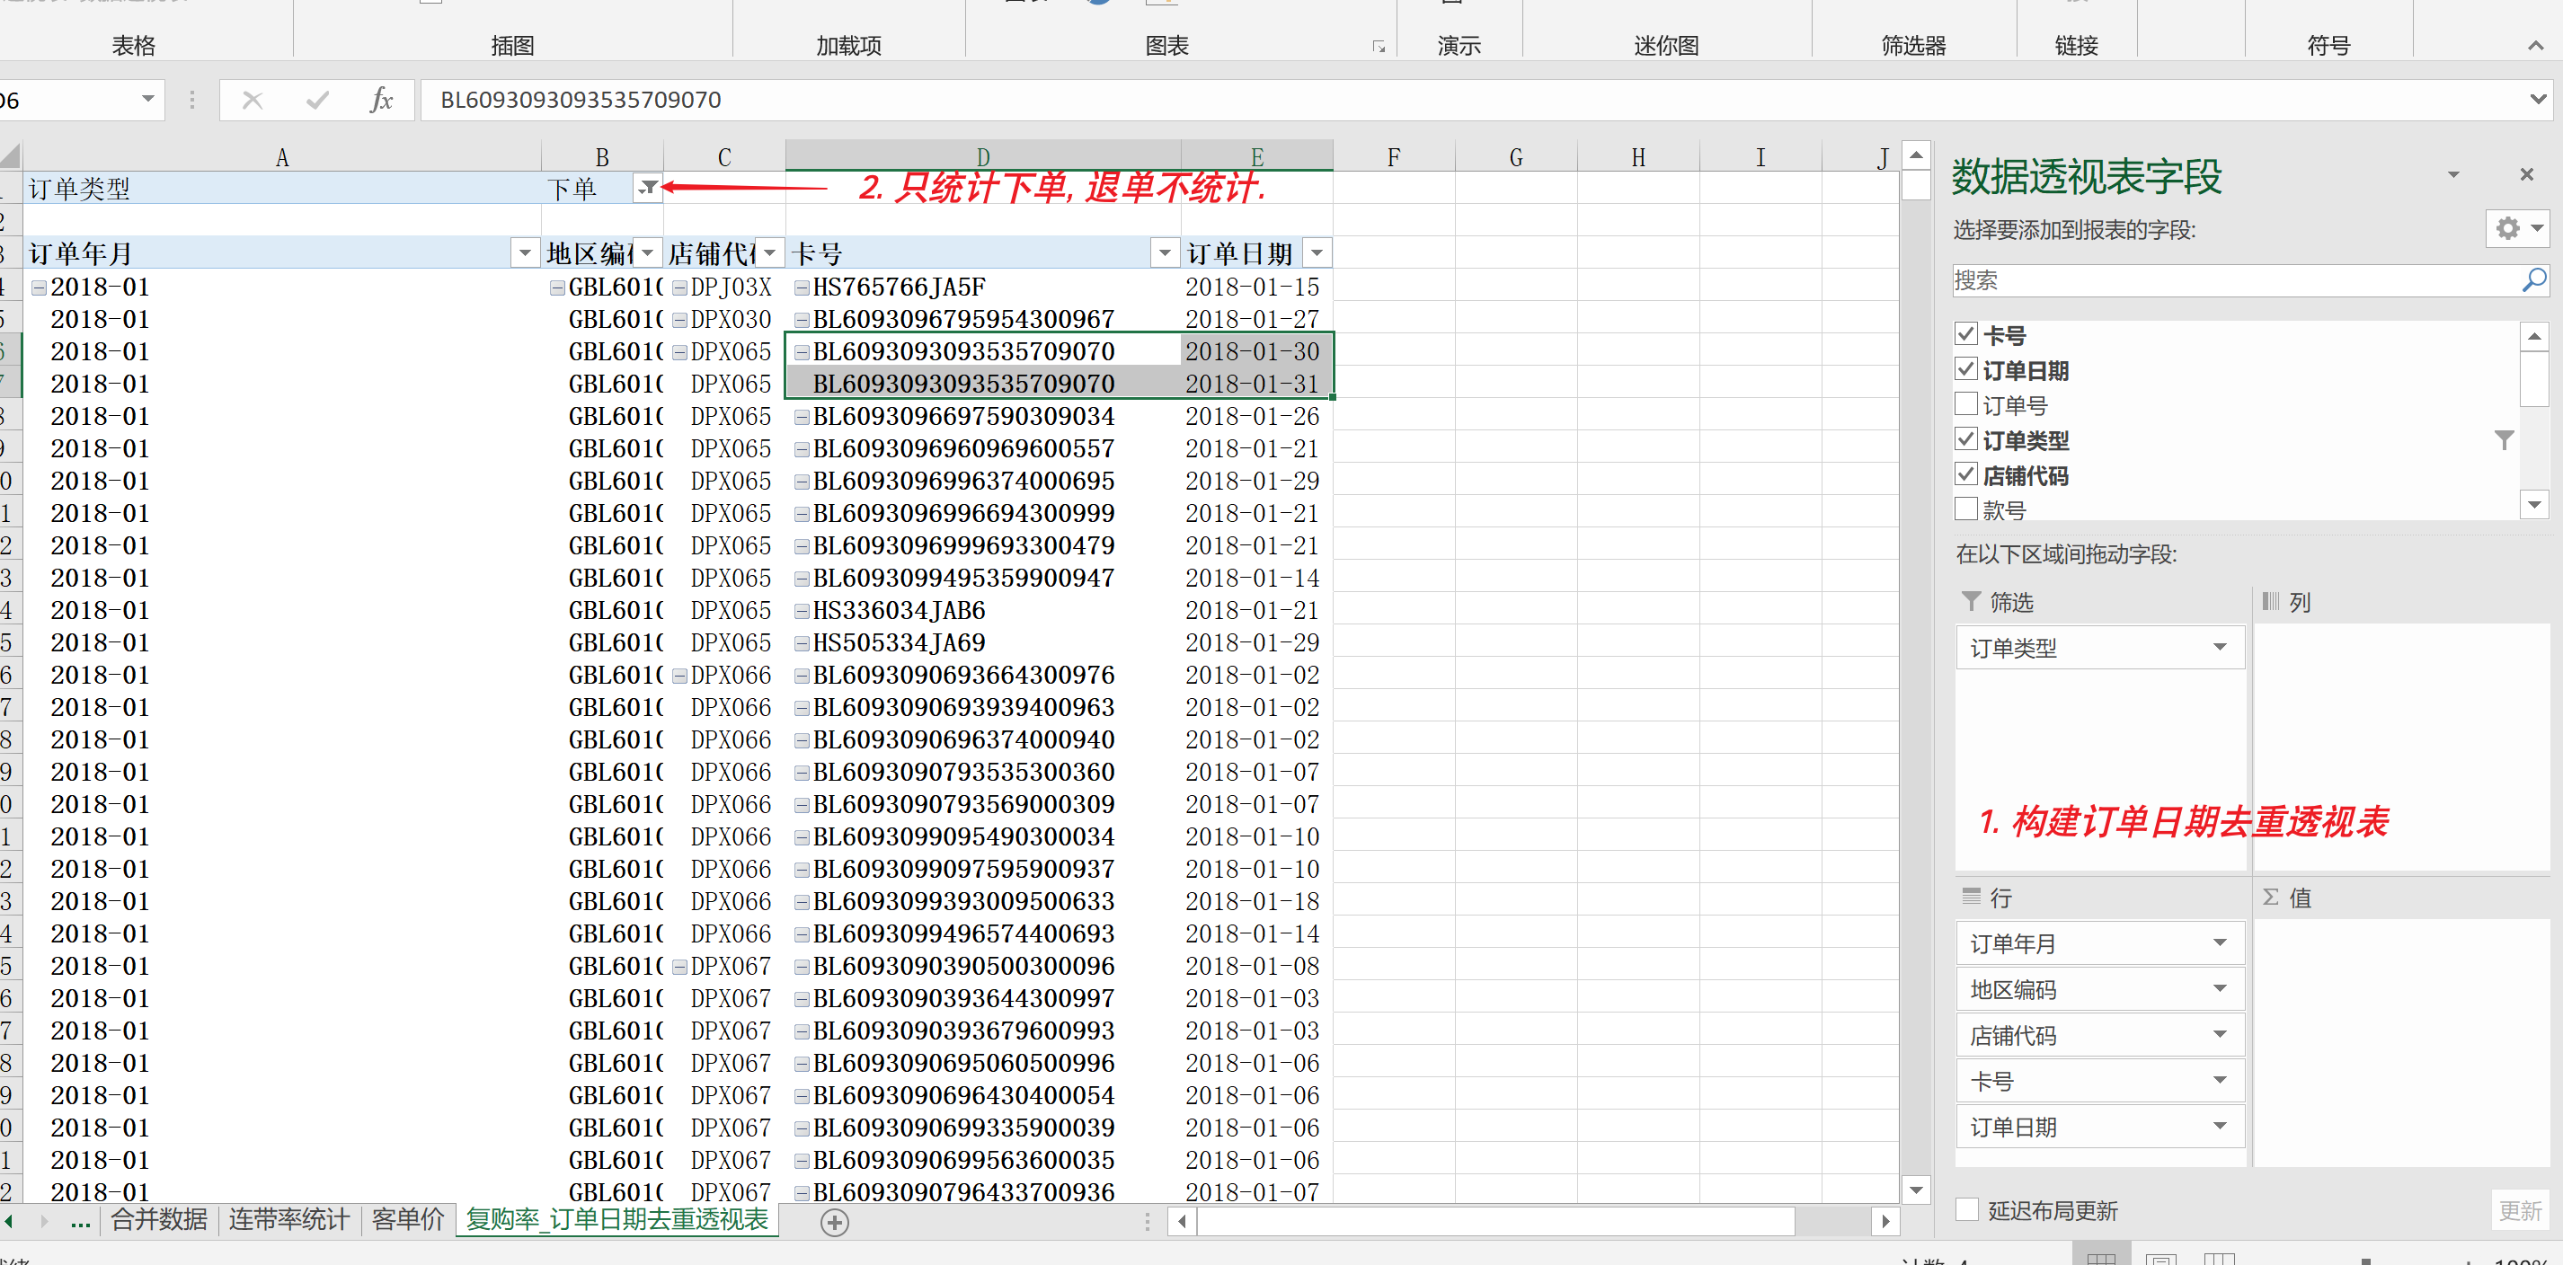Open dropdown of 店铺代码 in rows area
Image resolution: width=2563 pixels, height=1265 pixels.
tap(2220, 1034)
